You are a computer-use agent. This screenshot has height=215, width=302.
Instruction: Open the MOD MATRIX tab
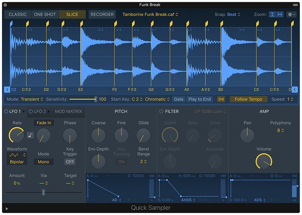tap(68, 111)
